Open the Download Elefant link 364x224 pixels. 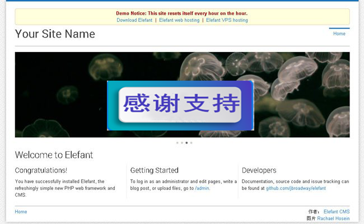click(134, 20)
